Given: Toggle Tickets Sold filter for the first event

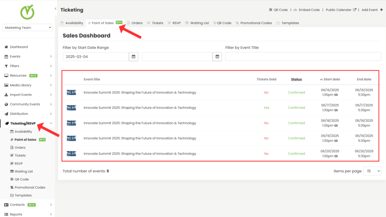Looking at the screenshot, I should pos(267,92).
